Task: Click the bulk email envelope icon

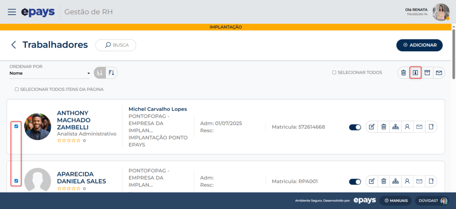Action: 439,73
